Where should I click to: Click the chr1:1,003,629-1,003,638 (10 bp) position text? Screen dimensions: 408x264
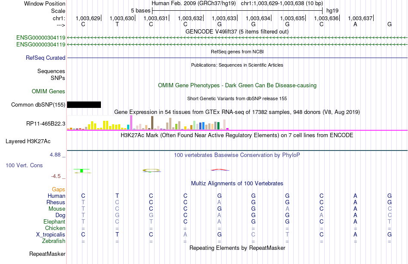click(282, 3)
